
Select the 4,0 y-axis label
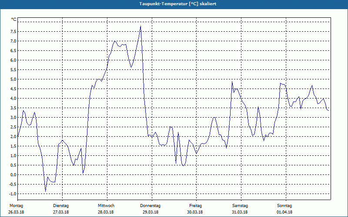coord(13,99)
